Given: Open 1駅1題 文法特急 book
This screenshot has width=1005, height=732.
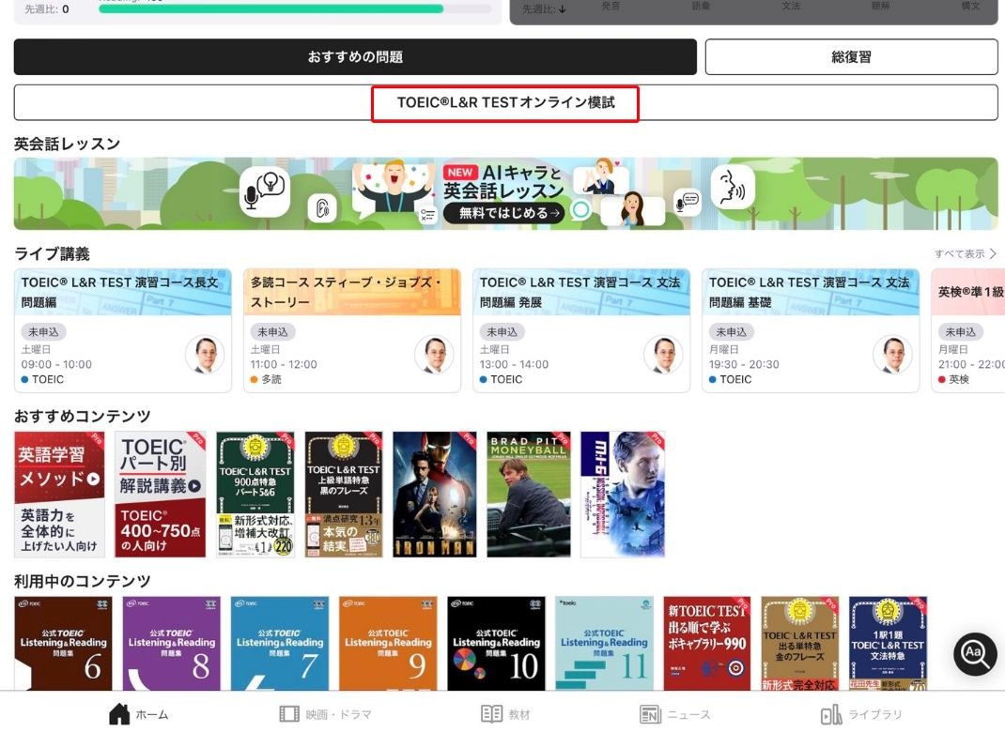Looking at the screenshot, I should (888, 643).
